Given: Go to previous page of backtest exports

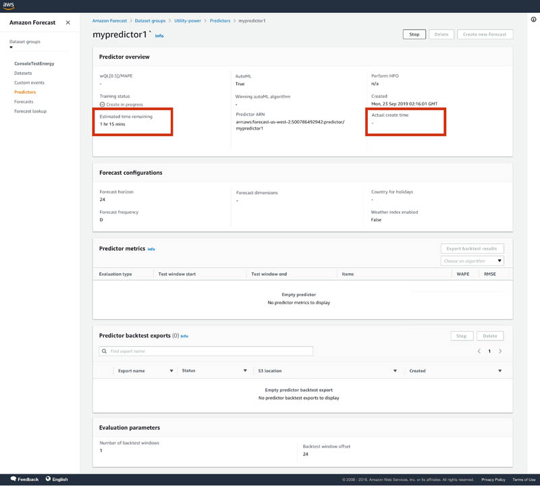Looking at the screenshot, I should coord(479,351).
